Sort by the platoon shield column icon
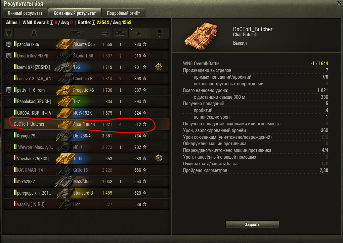The image size is (343, 243). [x=9, y=33]
